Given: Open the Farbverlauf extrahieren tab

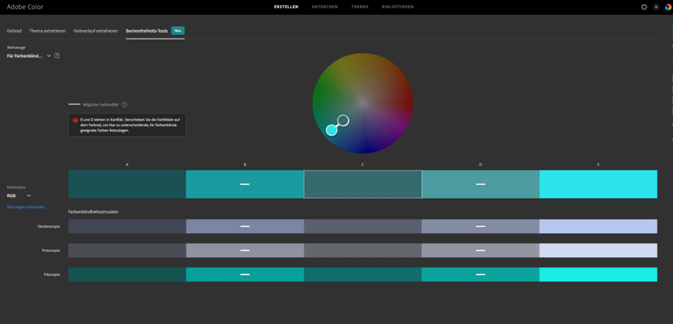Looking at the screenshot, I should tap(95, 31).
